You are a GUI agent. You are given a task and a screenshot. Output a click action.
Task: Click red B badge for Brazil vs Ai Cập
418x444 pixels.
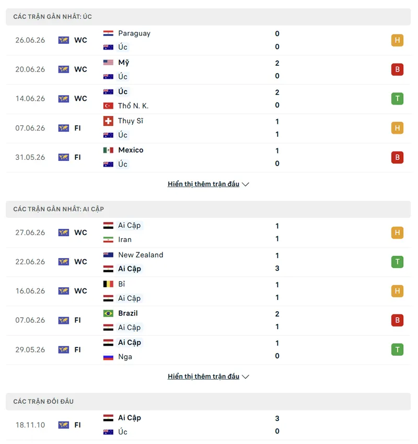397,320
